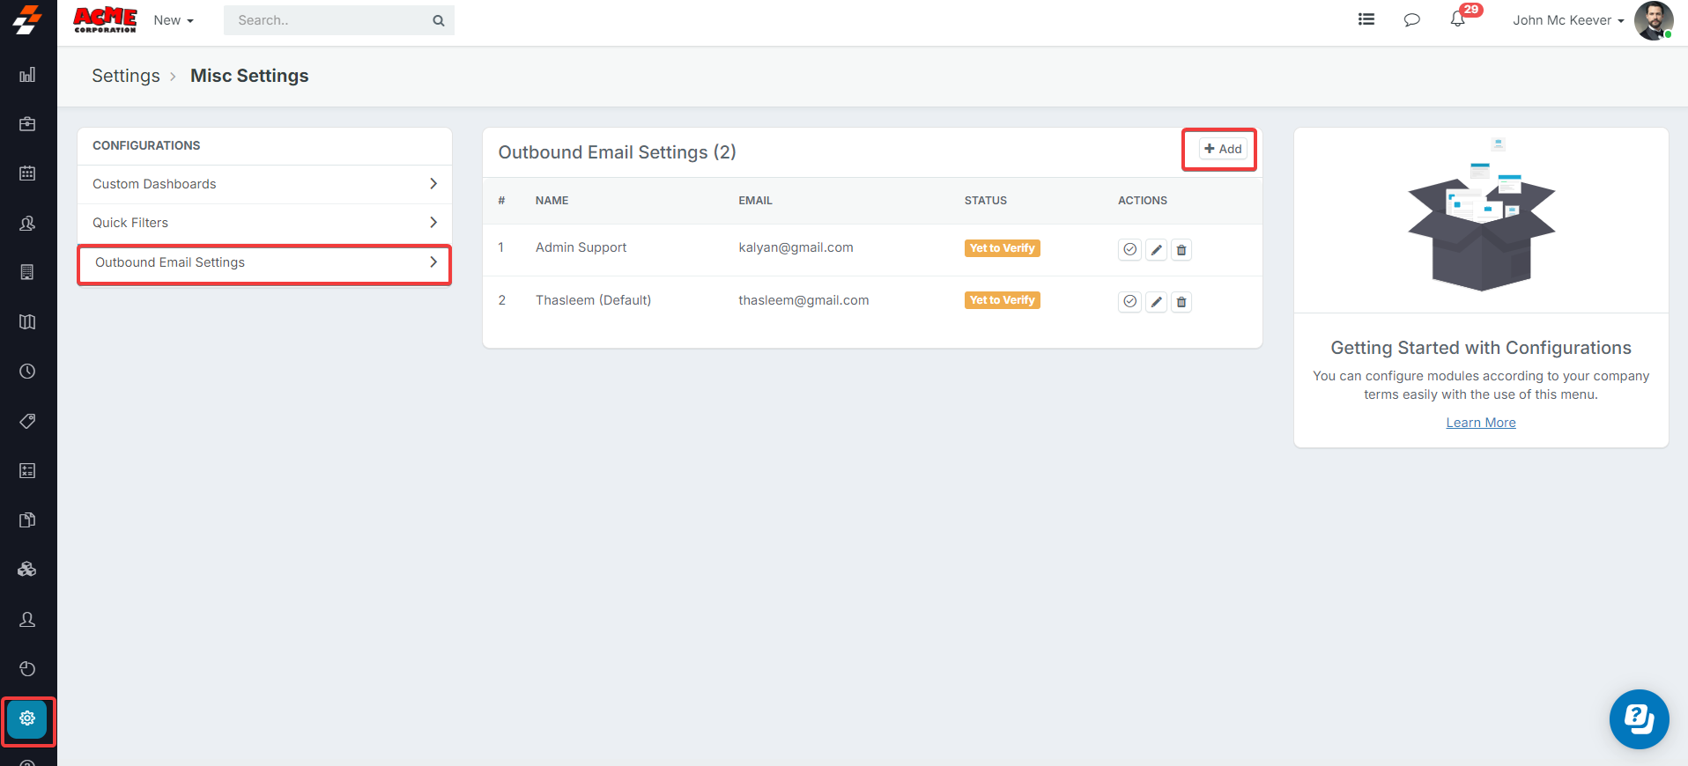Verify the Admin Support email
This screenshot has height=766, width=1688.
pos(1129,250)
